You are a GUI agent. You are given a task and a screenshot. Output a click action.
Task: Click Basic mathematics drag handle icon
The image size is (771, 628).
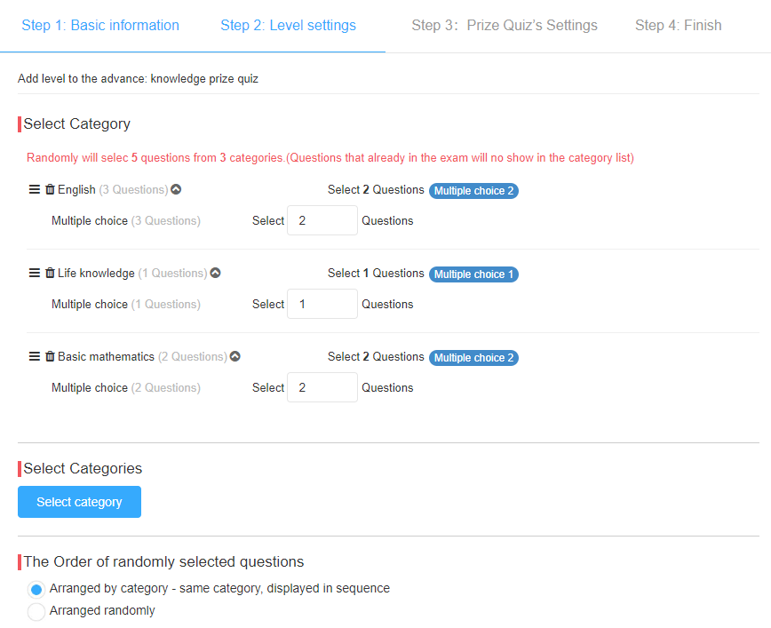click(35, 356)
